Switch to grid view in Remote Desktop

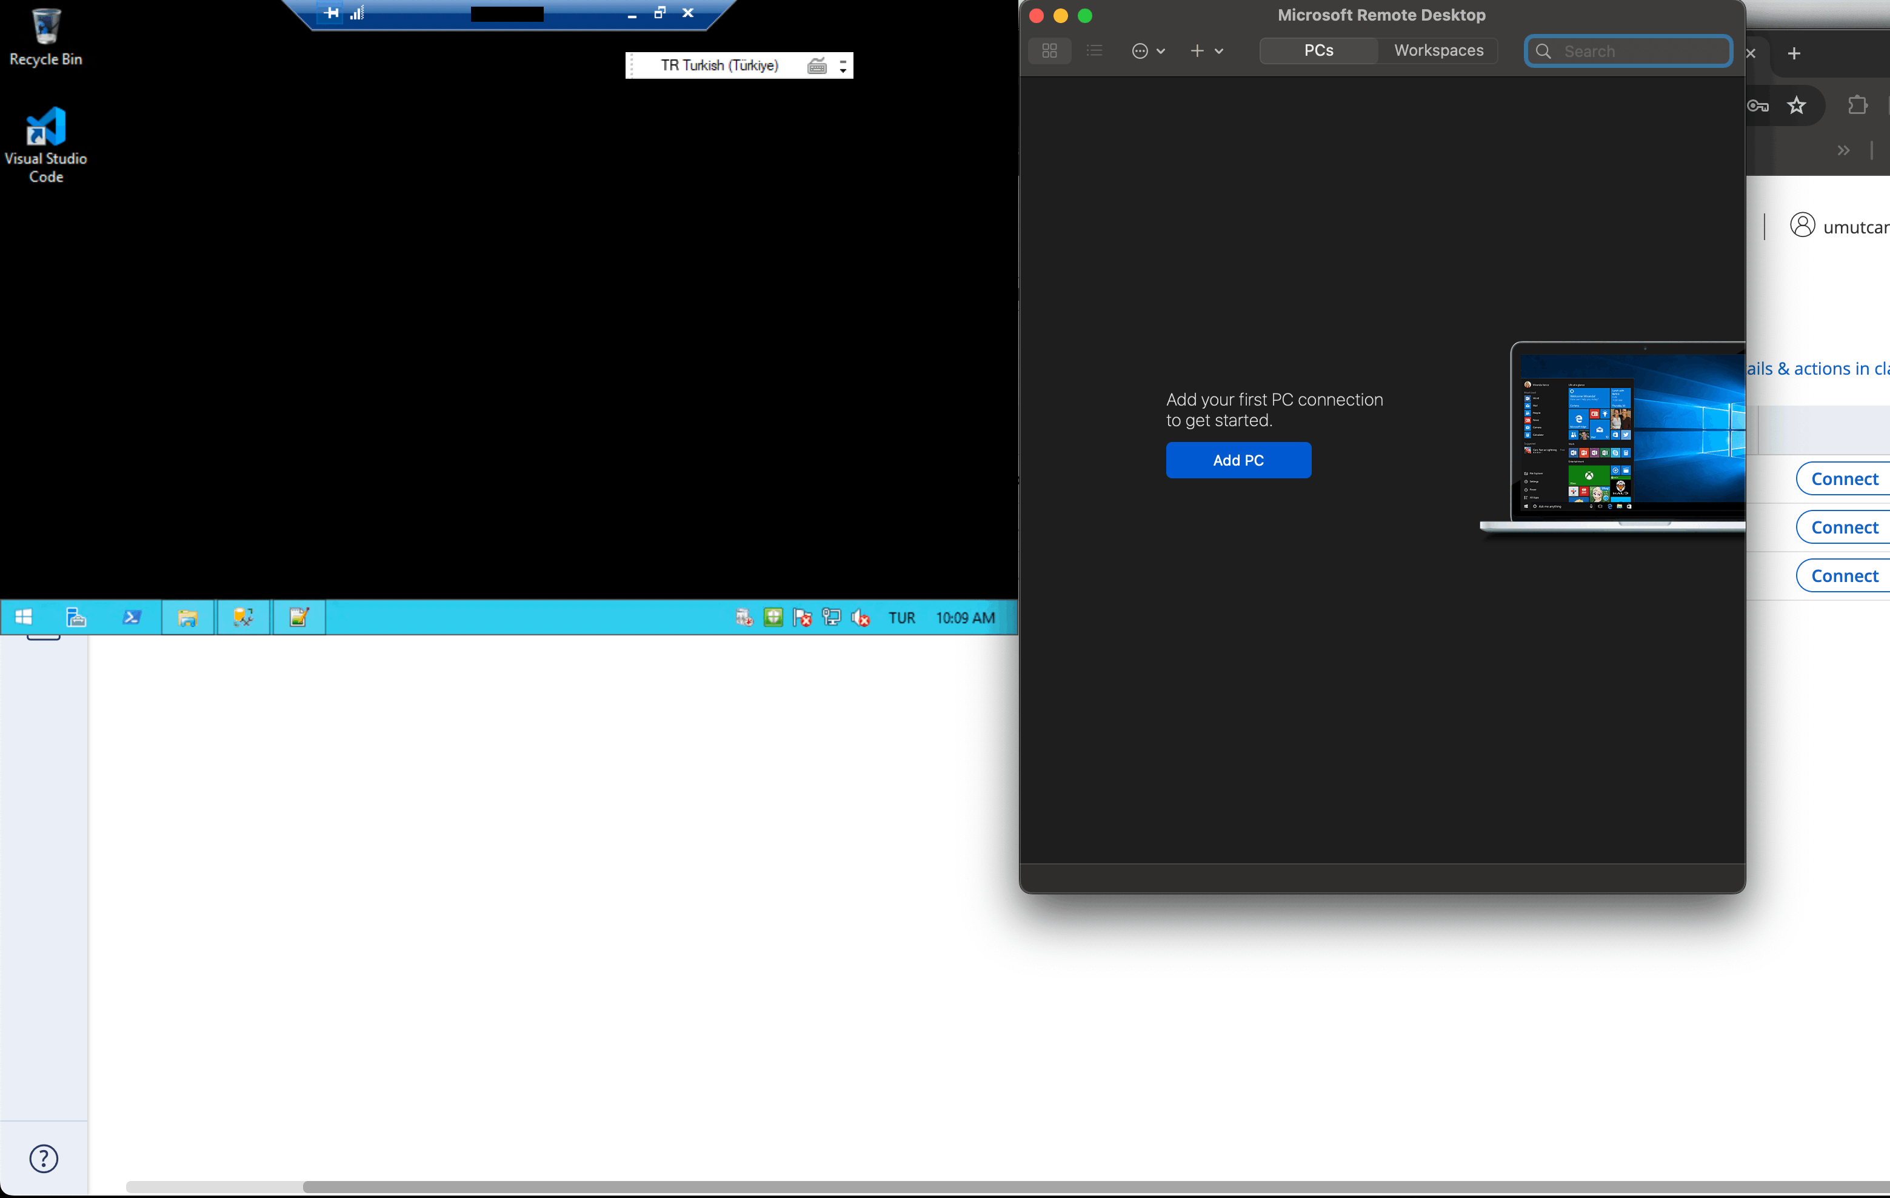point(1049,51)
